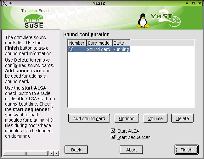Select the [0] Sound card row
Screen dimensions: 204x159
click(99, 49)
